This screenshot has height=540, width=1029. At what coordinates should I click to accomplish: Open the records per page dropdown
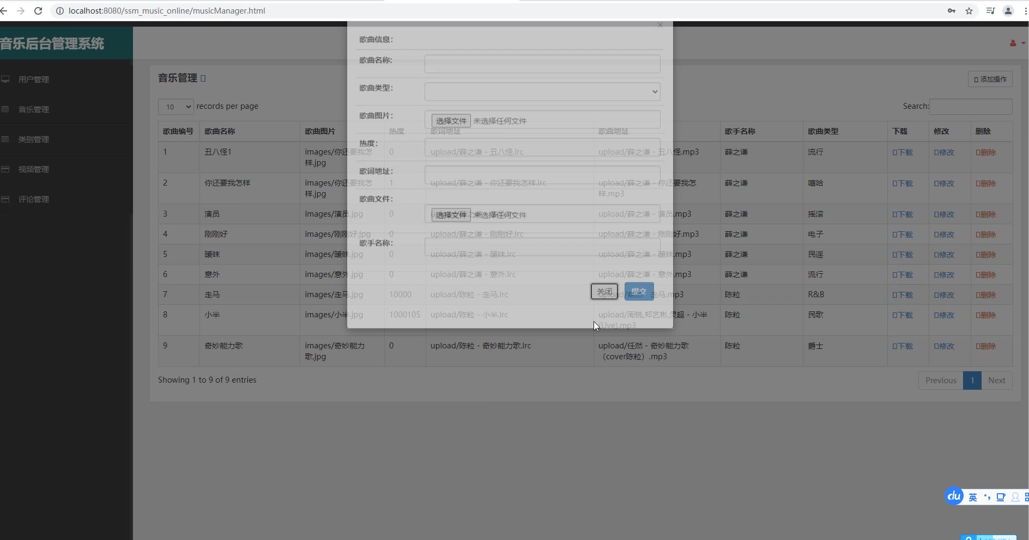pos(176,107)
